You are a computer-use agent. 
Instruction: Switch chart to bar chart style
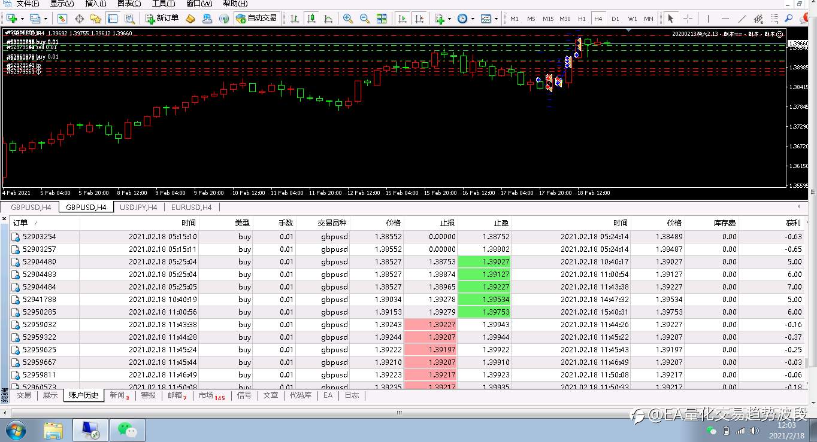pyautogui.click(x=295, y=19)
